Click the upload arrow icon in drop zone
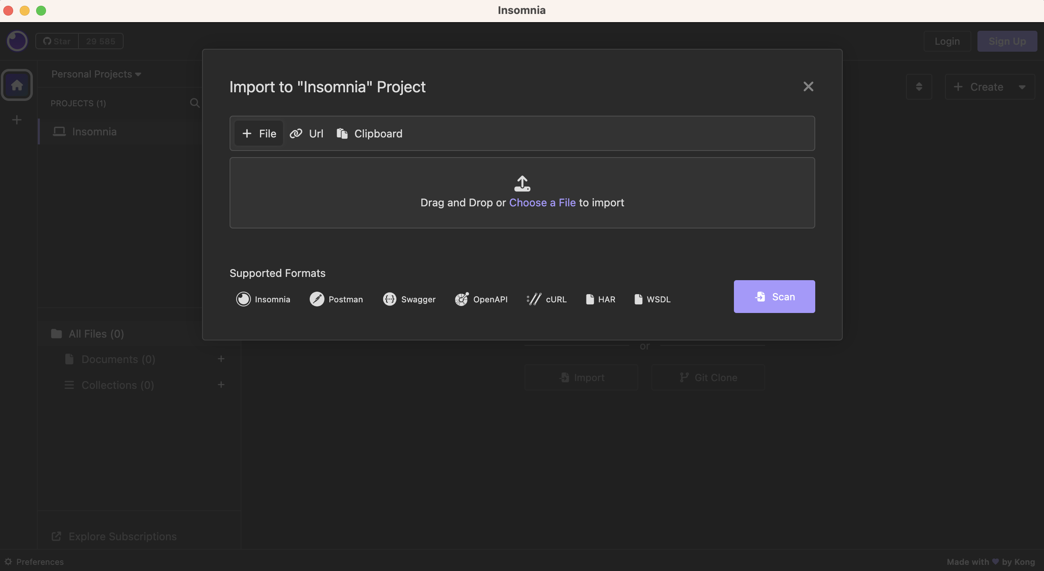 click(x=522, y=183)
